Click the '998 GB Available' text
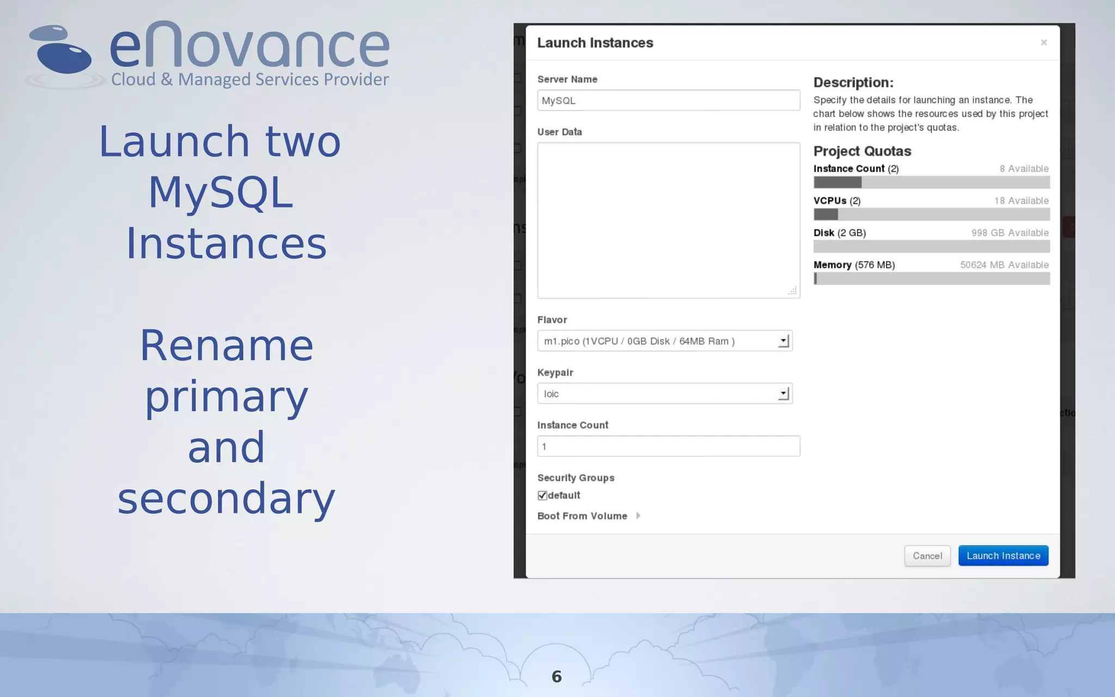Viewport: 1115px width, 697px height. click(1010, 233)
